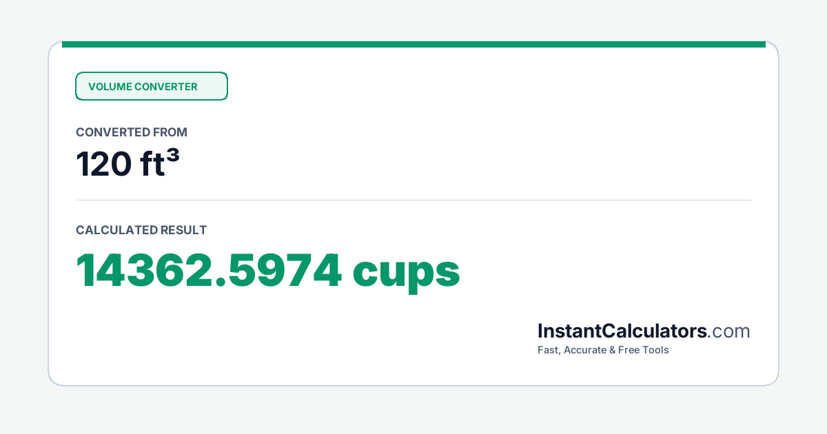Click the Free Tools text

[x=644, y=350]
